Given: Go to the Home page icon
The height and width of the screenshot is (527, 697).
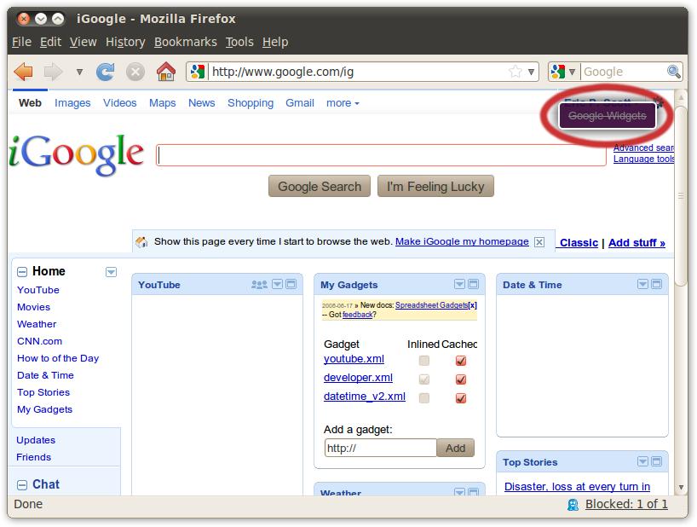Looking at the screenshot, I should pyautogui.click(x=166, y=71).
